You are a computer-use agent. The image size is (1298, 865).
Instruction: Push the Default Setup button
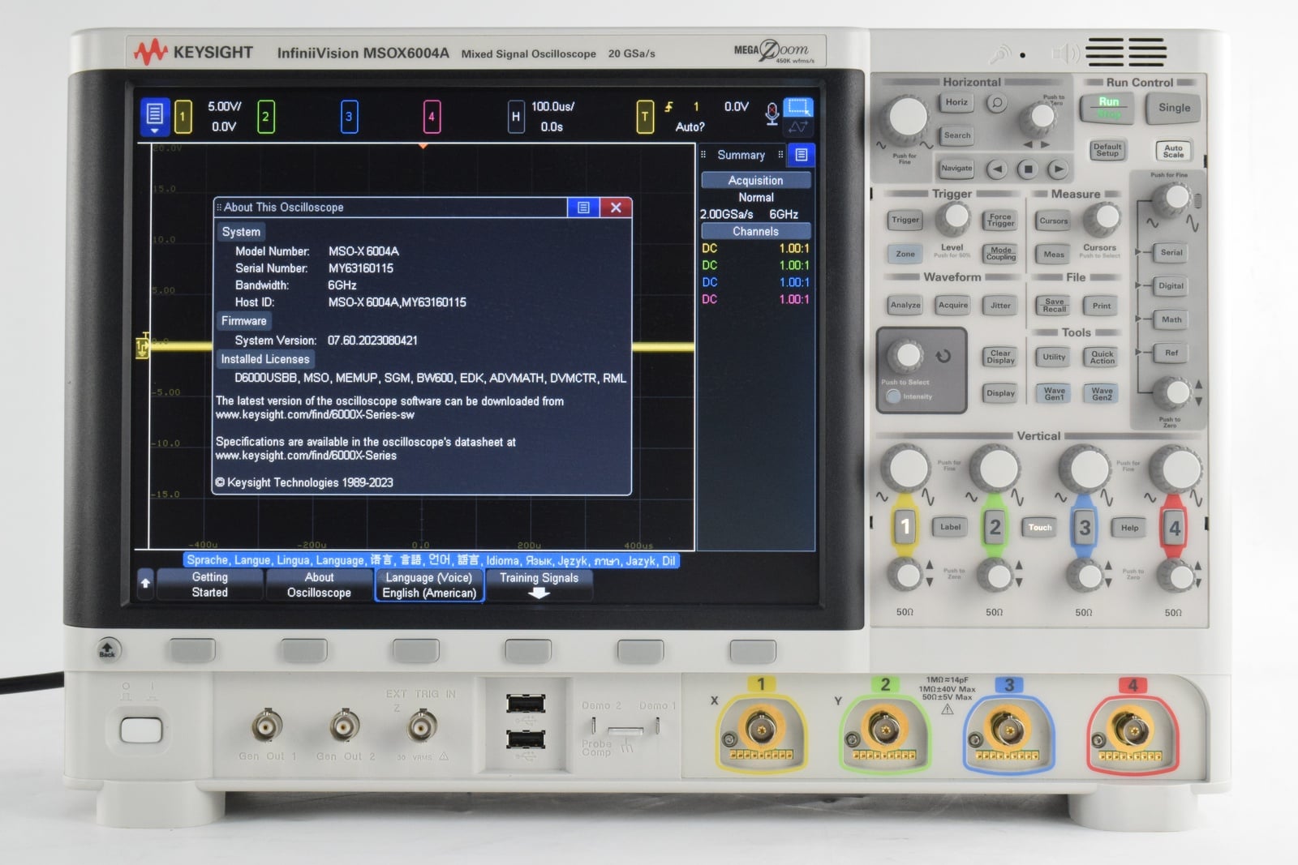(x=1107, y=152)
